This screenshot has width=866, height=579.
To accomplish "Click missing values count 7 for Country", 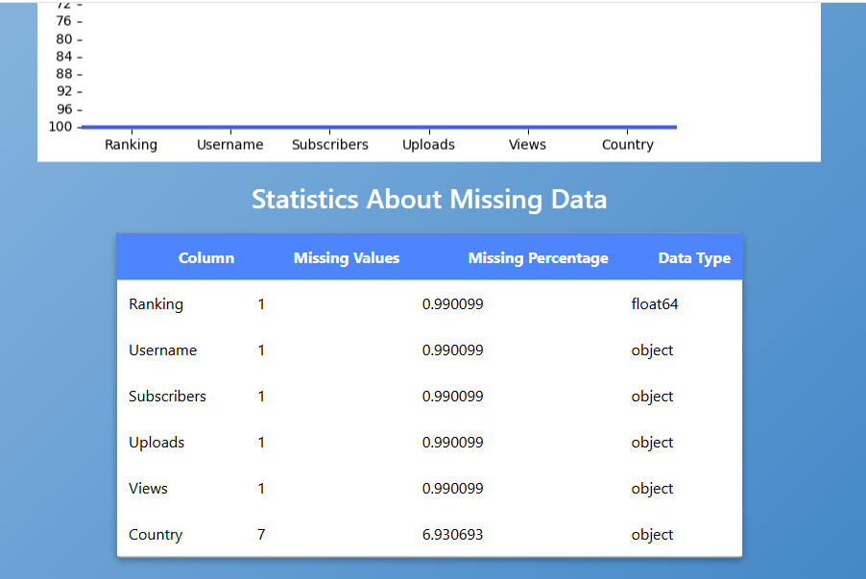I will coord(261,534).
